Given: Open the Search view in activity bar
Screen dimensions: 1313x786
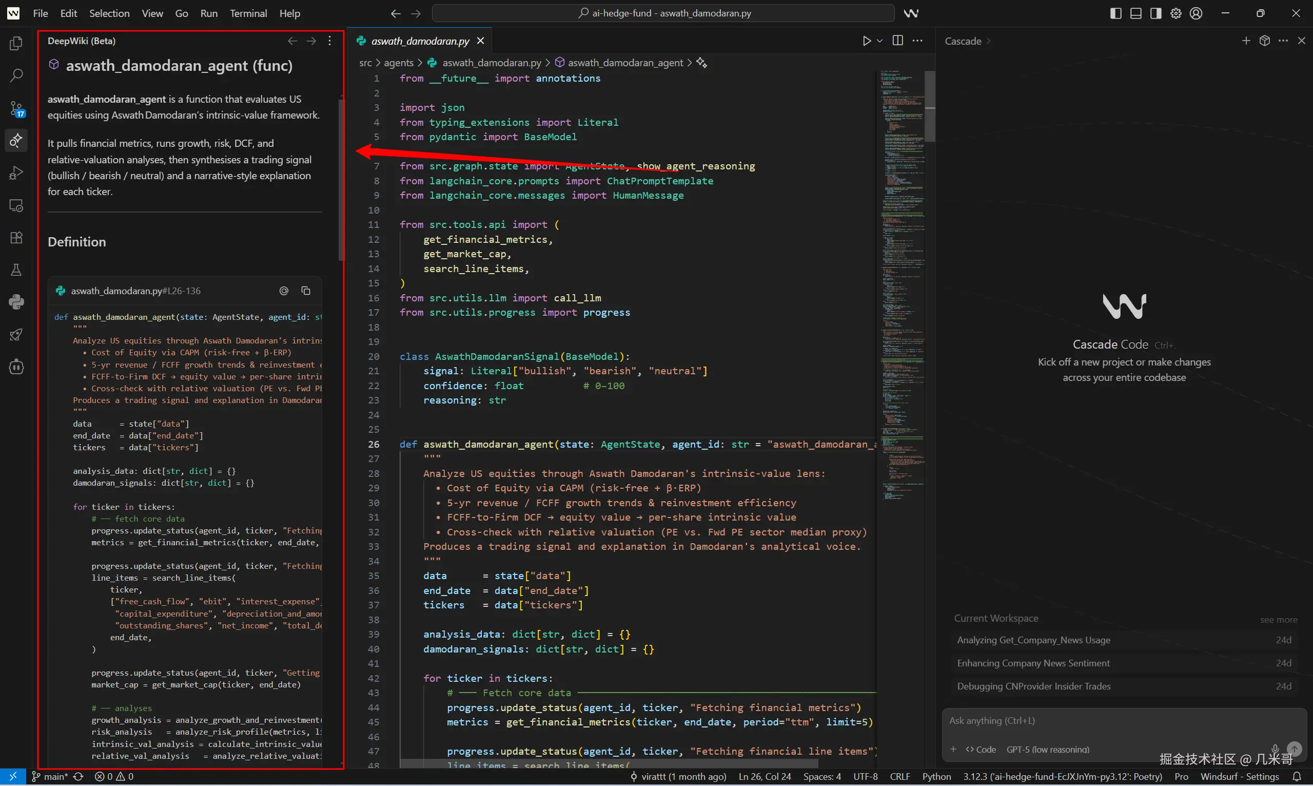Looking at the screenshot, I should pyautogui.click(x=16, y=76).
